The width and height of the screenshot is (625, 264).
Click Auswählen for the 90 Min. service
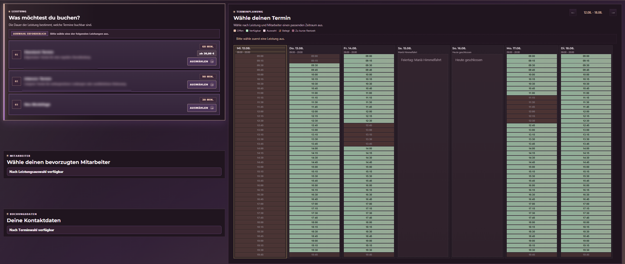coord(202,85)
